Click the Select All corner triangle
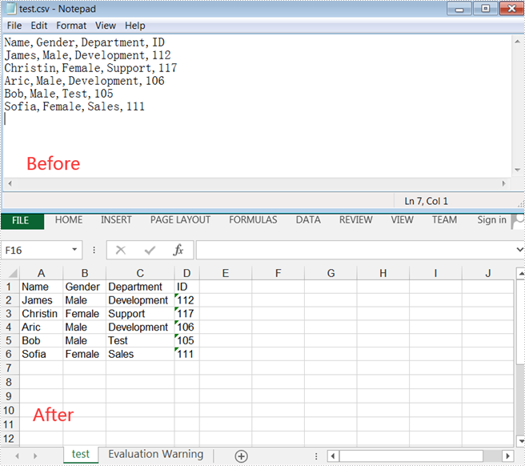This screenshot has height=466, width=525. [x=12, y=273]
